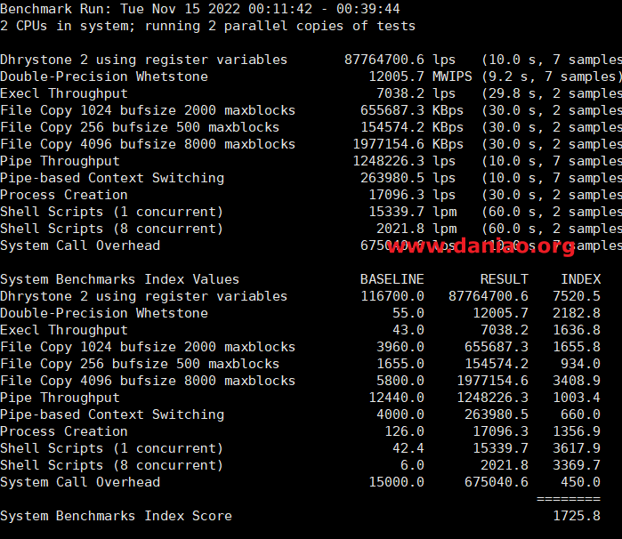This screenshot has height=539, width=622.
Task: Click the baseline value 1655.0
Action: [x=400, y=364]
